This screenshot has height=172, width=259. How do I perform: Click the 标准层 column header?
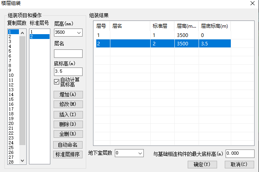162,26
